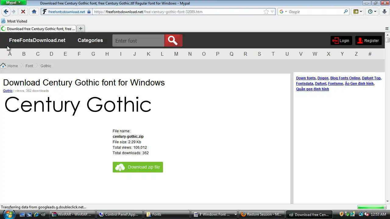Open the Most Visited bookmarks folder

14,21
